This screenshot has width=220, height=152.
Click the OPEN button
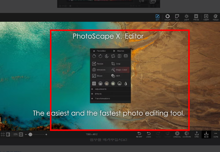pos(197,135)
